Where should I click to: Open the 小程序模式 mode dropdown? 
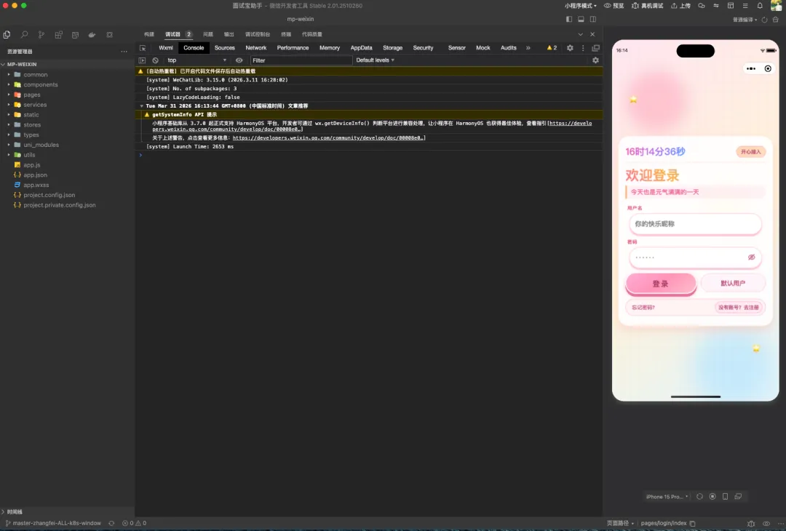581,6
